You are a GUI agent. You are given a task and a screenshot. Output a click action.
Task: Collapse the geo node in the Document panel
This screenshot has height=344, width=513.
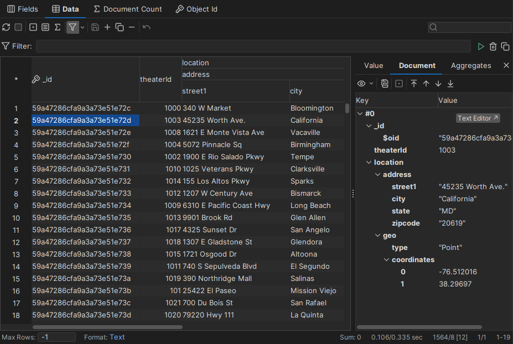coord(378,235)
